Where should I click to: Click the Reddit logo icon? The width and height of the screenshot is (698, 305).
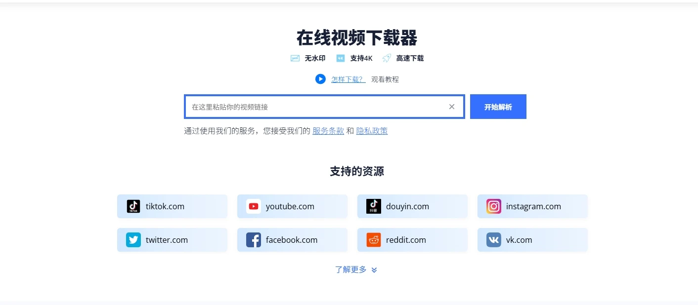pos(374,240)
